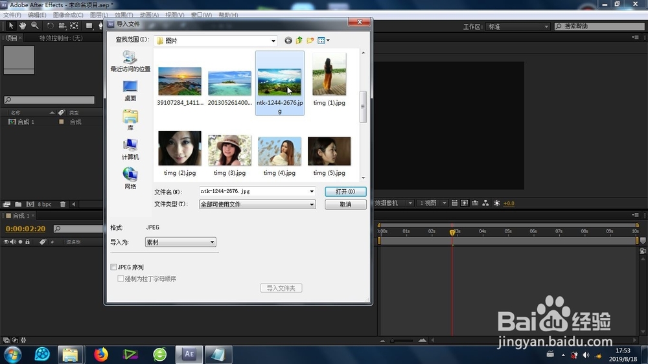The width and height of the screenshot is (648, 364).
Task: Open the 图像合成(C) menu
Action: (x=68, y=15)
